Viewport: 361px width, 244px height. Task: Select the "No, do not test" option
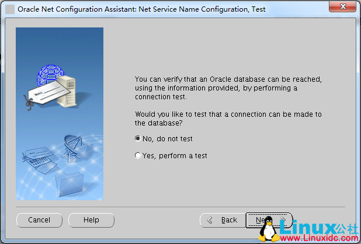point(138,139)
